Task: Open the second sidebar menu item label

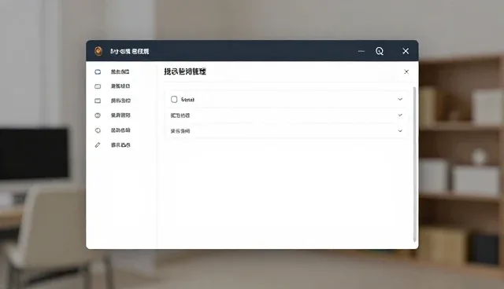Action: 120,86
